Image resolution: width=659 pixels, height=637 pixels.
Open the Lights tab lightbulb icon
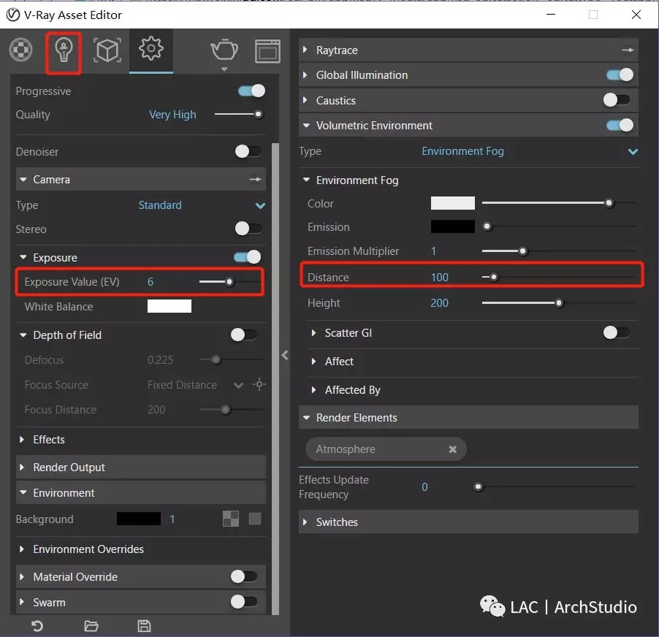click(x=64, y=50)
